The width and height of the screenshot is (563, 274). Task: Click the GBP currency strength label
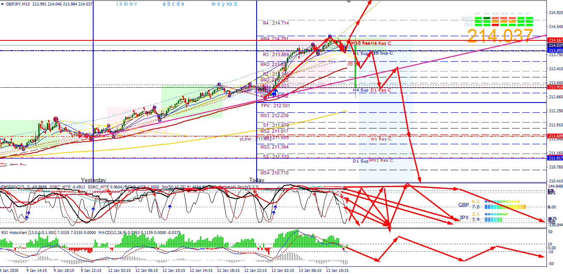(463, 205)
